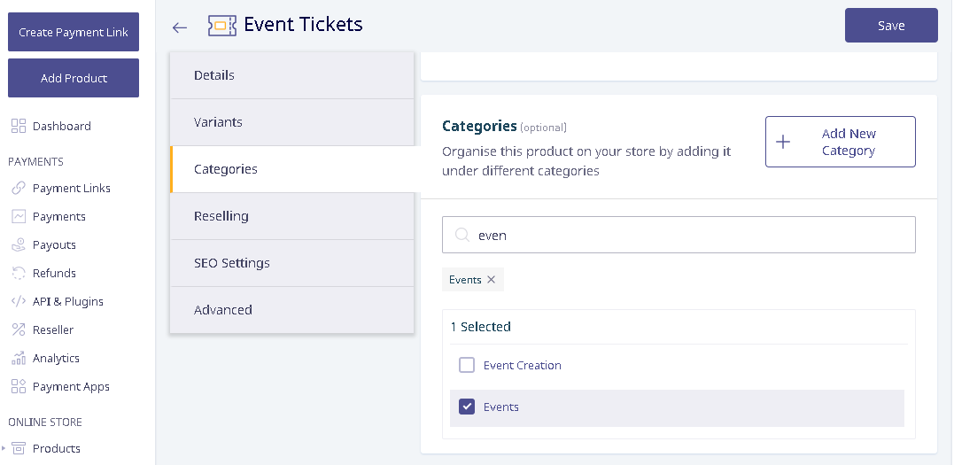This screenshot has height=465, width=954.
Task: Open the SEO Settings tab
Action: pos(292,263)
